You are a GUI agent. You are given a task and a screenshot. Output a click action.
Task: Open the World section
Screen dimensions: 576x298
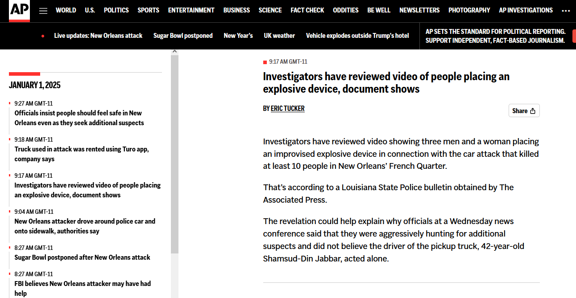(66, 10)
